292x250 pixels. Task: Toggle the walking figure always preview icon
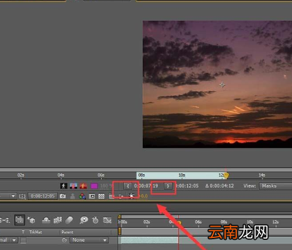[x=64, y=186]
